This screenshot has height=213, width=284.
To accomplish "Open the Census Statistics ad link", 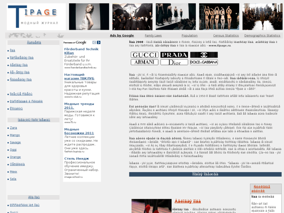I will (226, 36).
